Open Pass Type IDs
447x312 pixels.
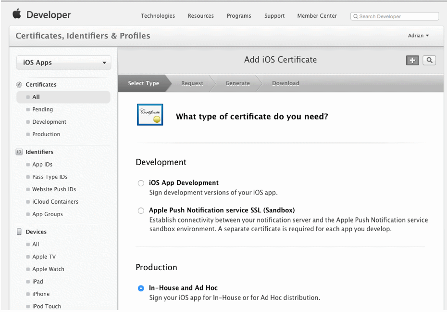pos(50,177)
